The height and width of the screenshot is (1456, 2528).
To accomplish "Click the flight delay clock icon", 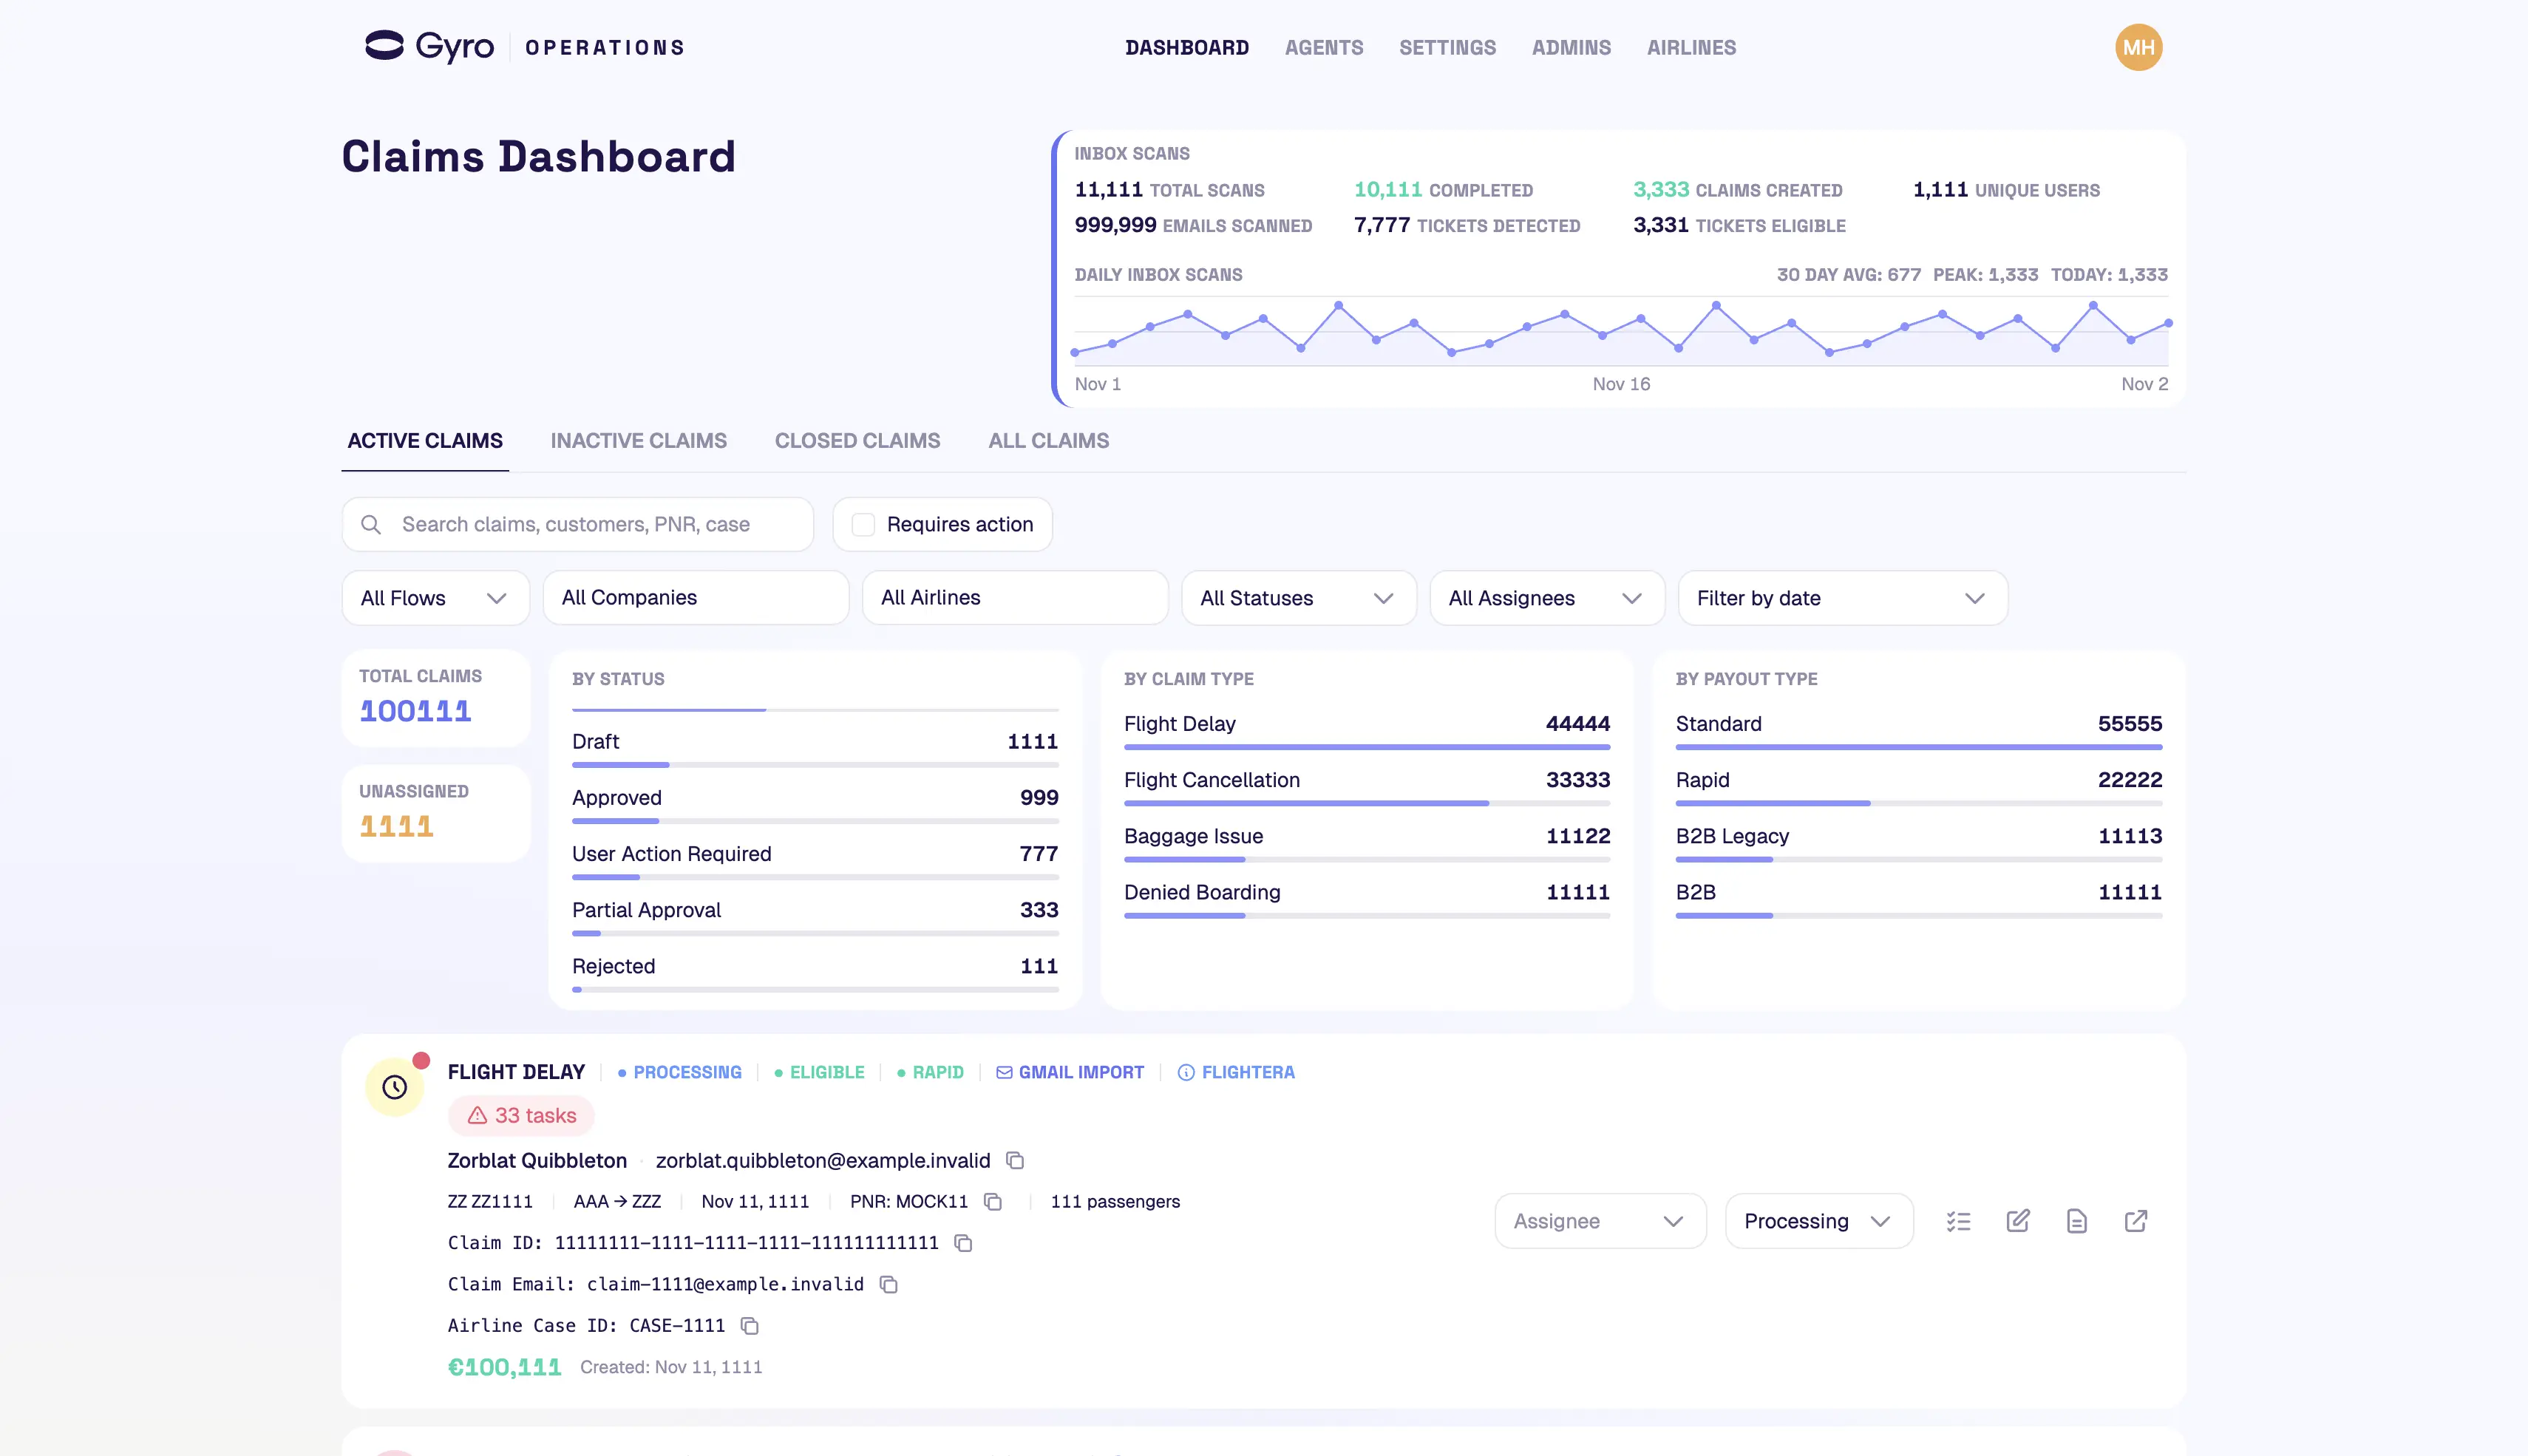I will point(395,1087).
